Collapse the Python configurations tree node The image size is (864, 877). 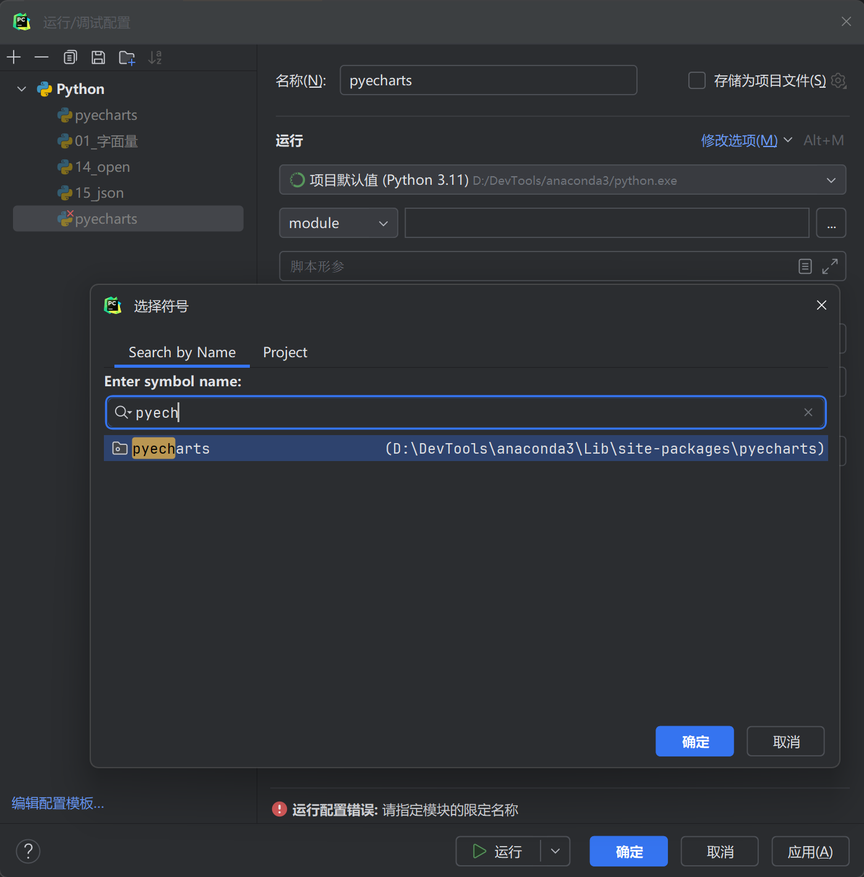[x=22, y=89]
